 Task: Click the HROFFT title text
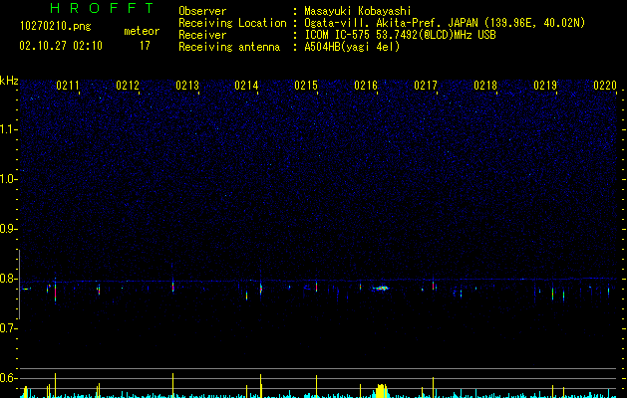(x=103, y=8)
